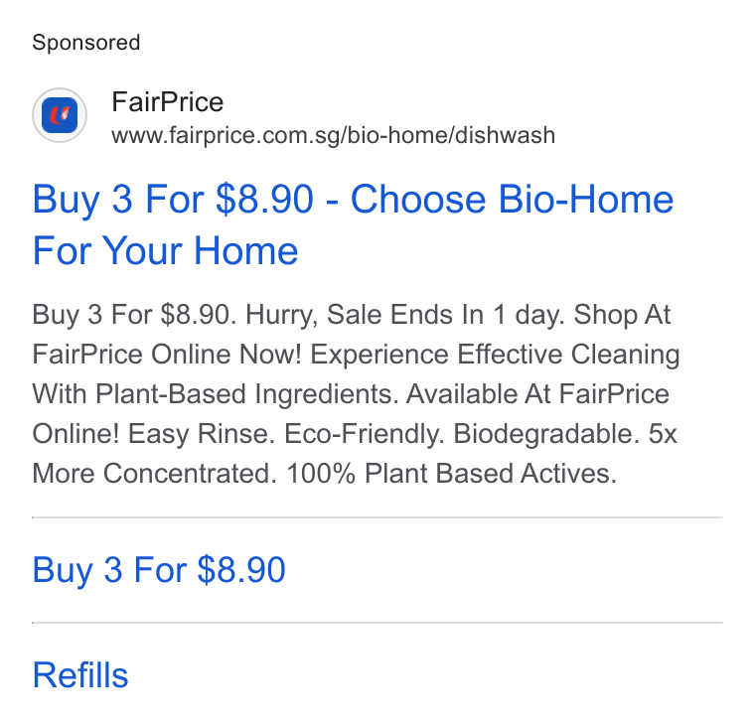Screen dimensions: 755x727
Task: Click 'Biodegradable' word in ad text
Action: point(546,434)
